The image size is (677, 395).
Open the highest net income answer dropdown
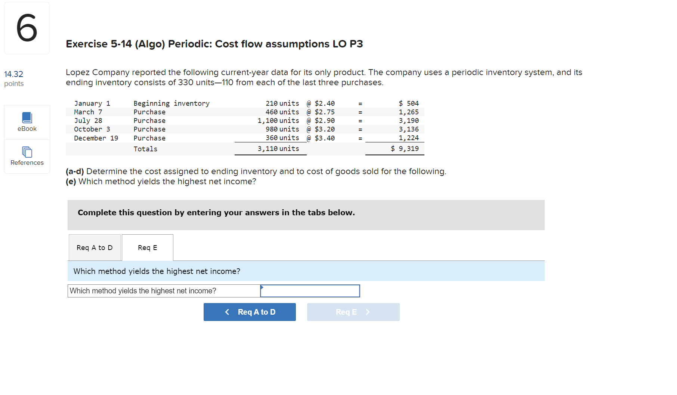(310, 291)
